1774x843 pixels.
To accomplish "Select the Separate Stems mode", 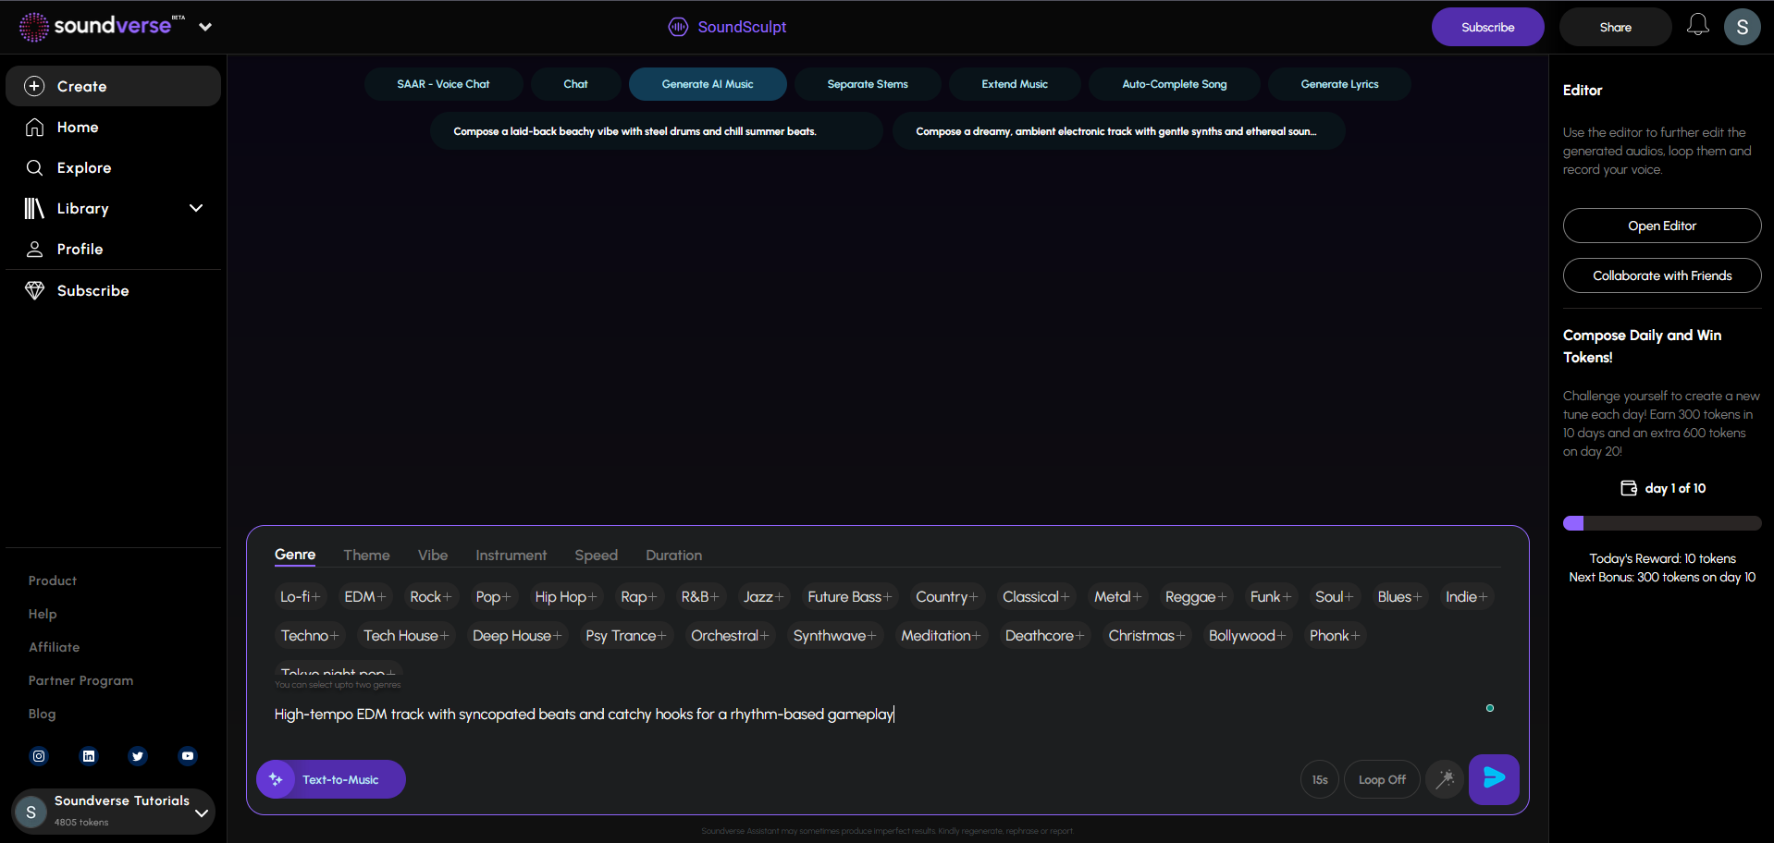I will (x=868, y=84).
